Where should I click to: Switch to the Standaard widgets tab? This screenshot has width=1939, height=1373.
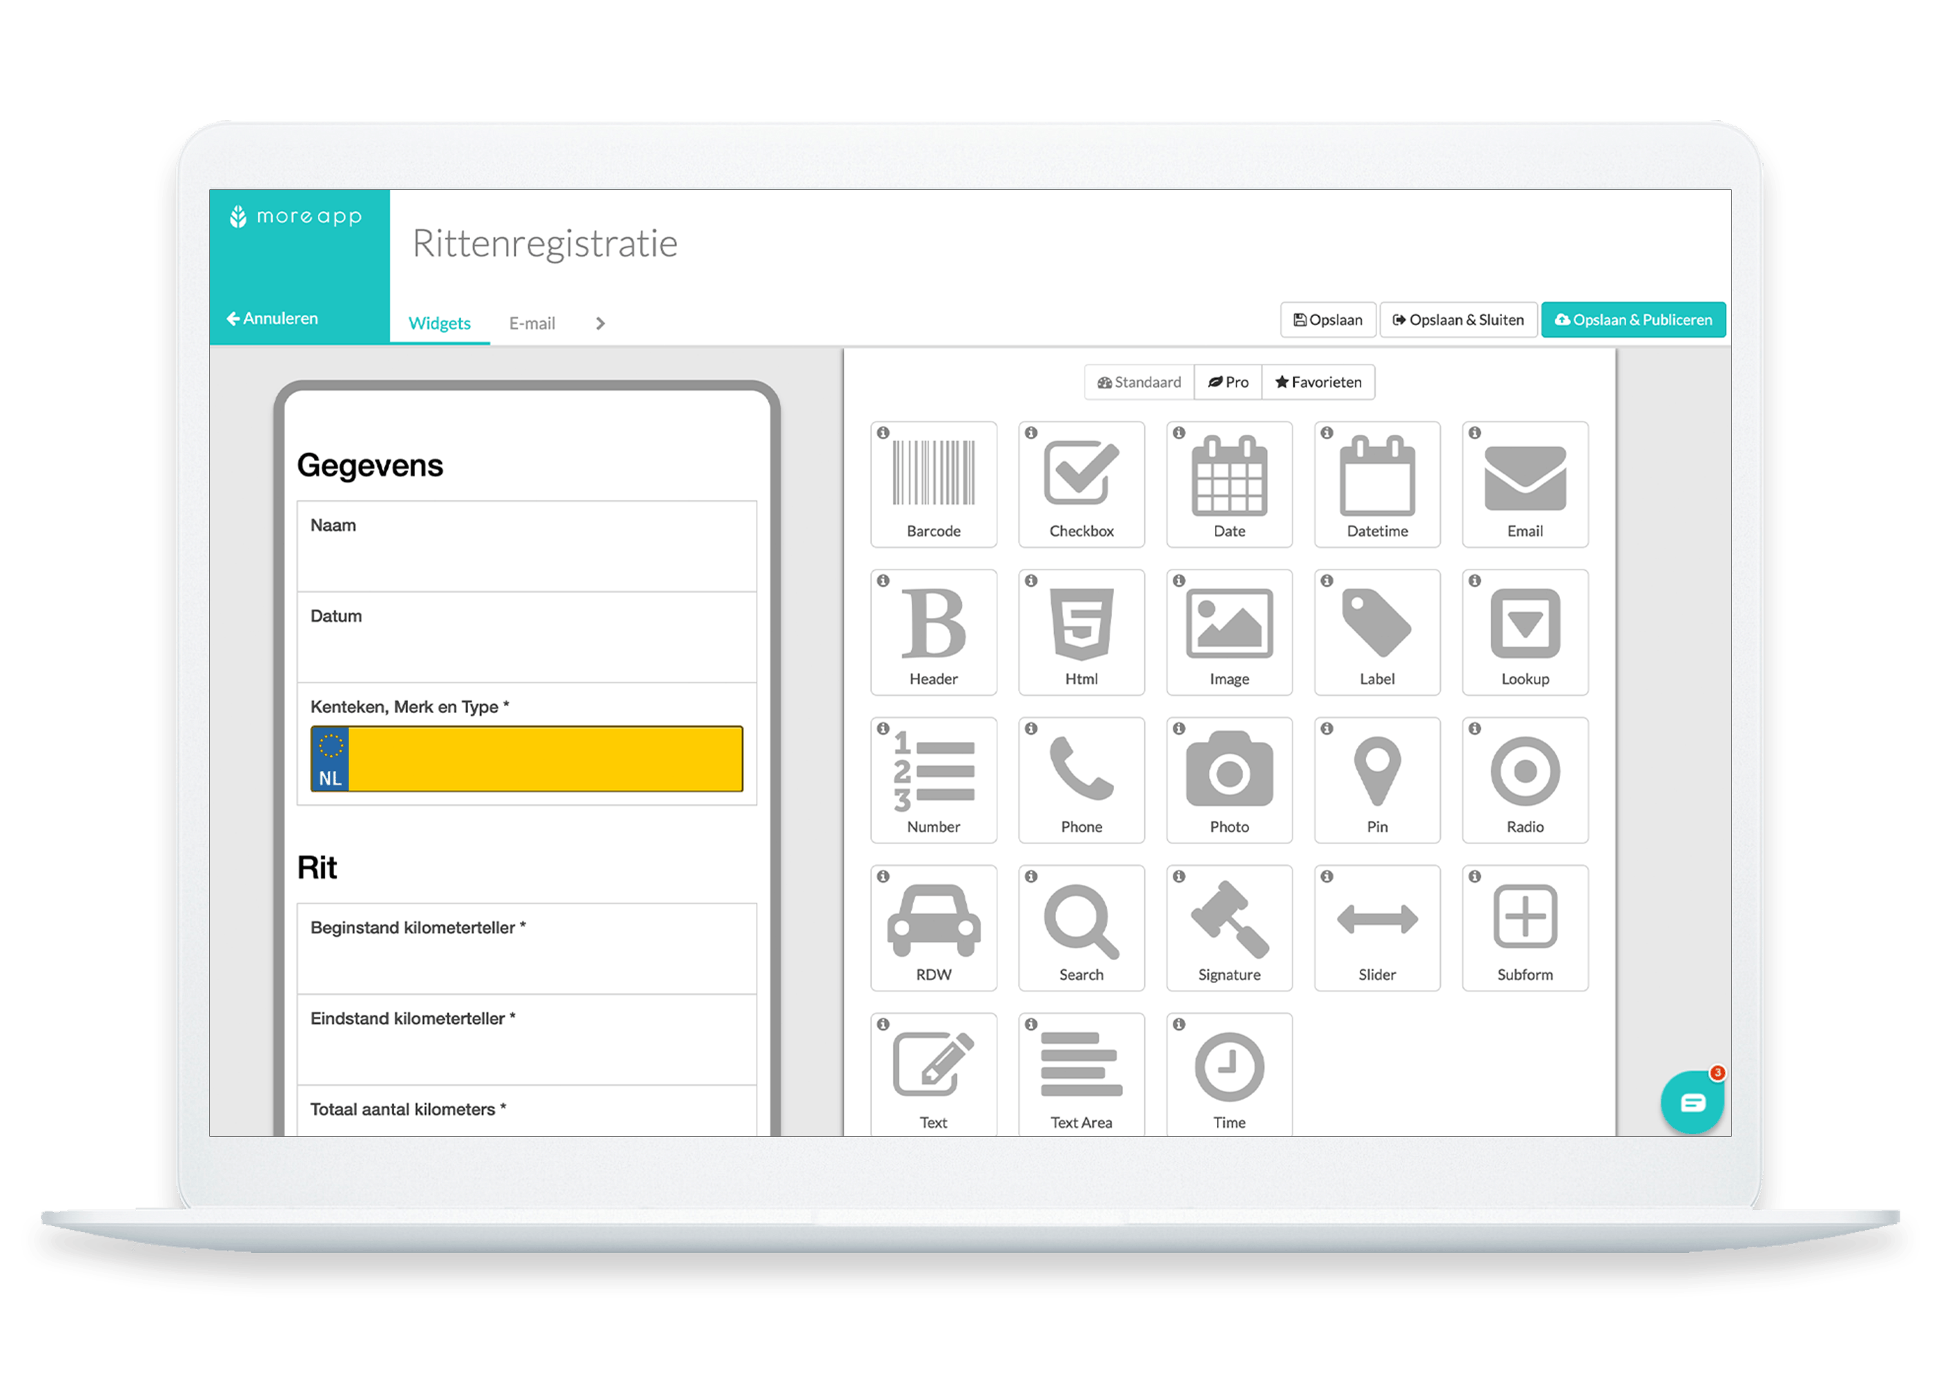[x=1132, y=383]
